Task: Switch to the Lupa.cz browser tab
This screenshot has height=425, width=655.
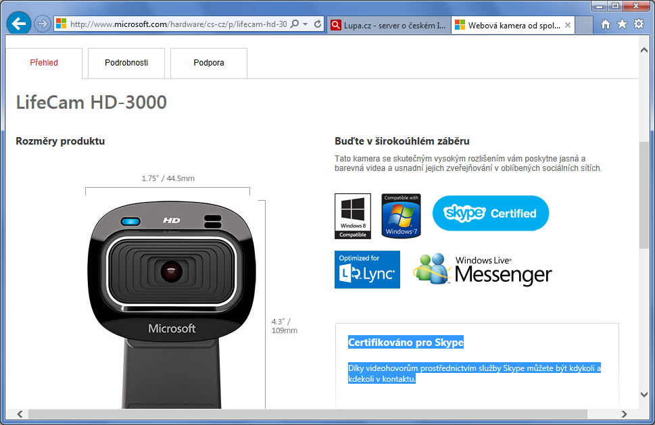Action: (x=388, y=25)
